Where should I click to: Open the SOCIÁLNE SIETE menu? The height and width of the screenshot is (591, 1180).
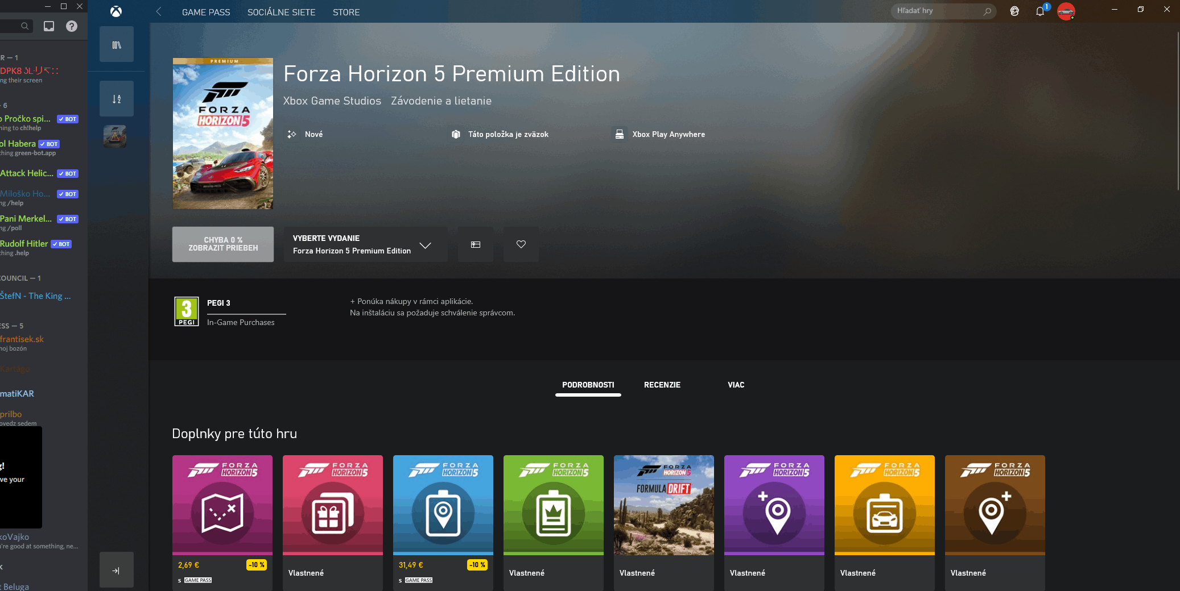click(281, 12)
